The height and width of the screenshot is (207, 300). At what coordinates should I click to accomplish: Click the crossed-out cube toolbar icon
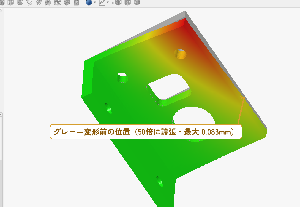(x=128, y=2)
